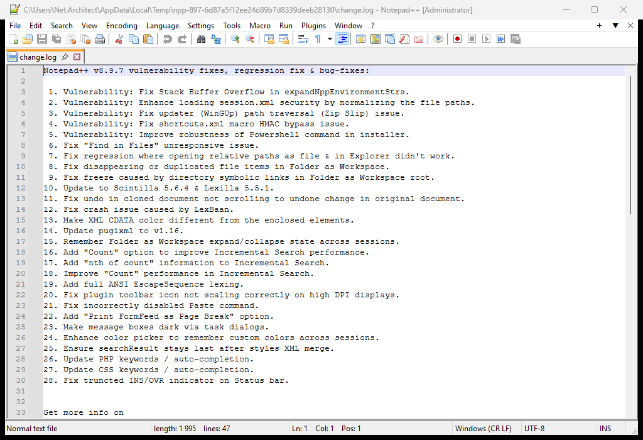Viewport: 643px width, 440px height.
Task: Start recording a macro
Action: click(458, 40)
